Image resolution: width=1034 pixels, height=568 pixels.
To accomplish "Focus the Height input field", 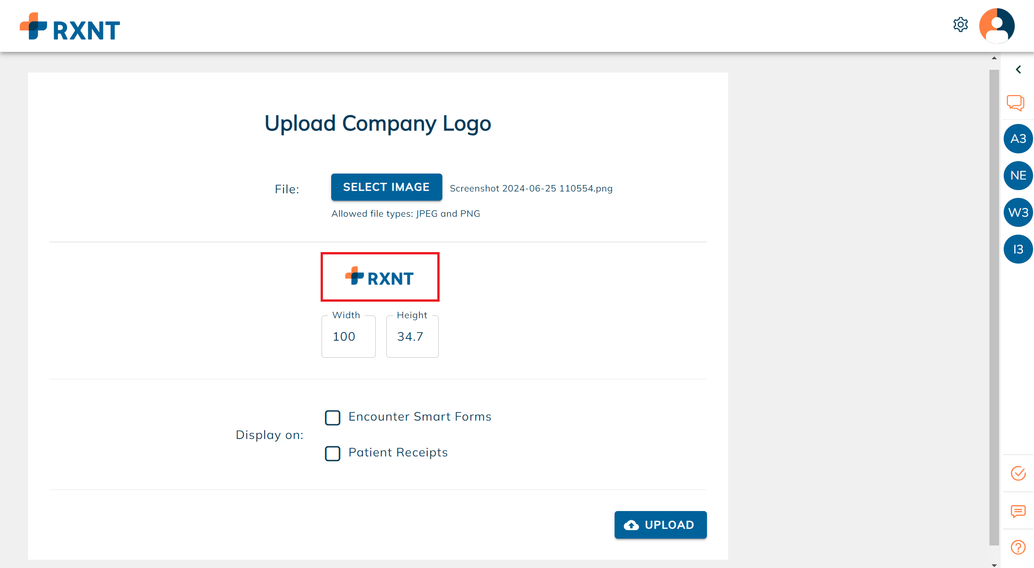I will 412,337.
